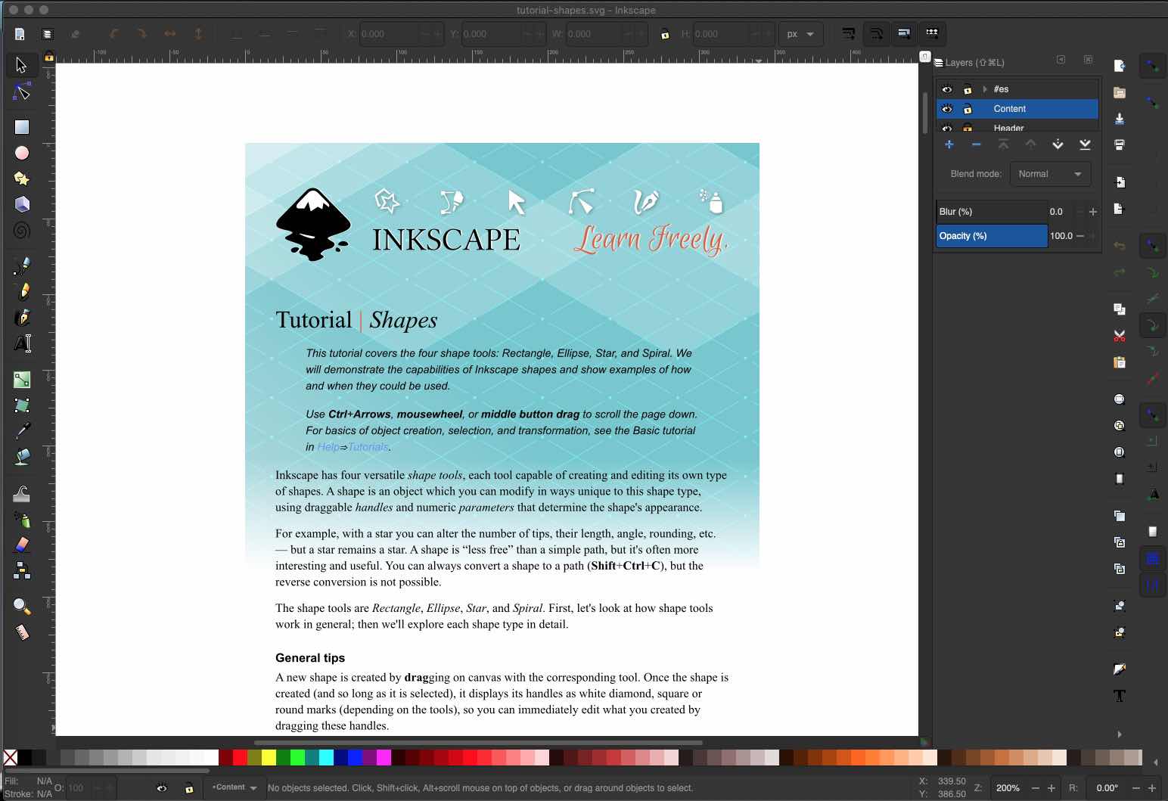Lower the layer one step
This screenshot has height=801, width=1168.
coord(1058,144)
